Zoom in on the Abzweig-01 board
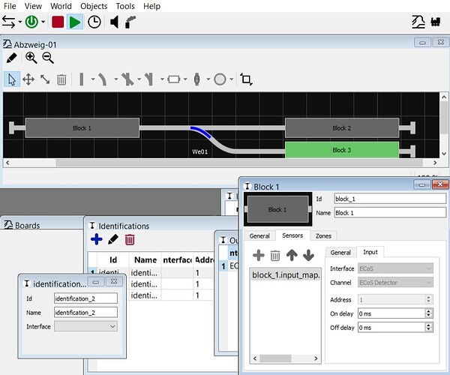This screenshot has height=375, width=450. tap(31, 58)
